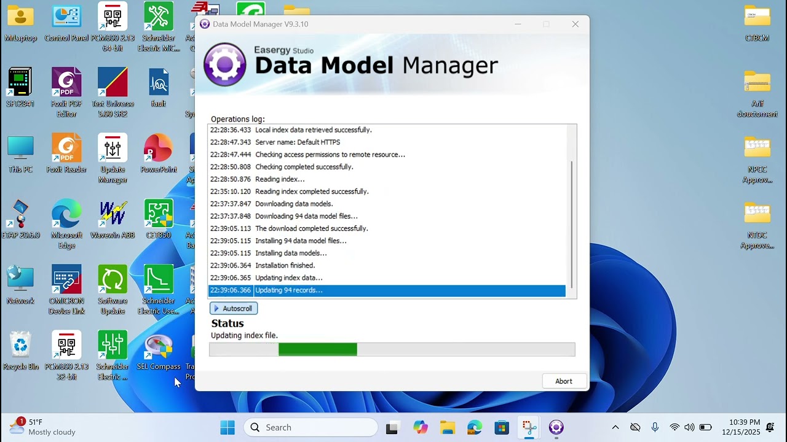Open the battery tray icon
The width and height of the screenshot is (787, 442).
pyautogui.click(x=705, y=427)
